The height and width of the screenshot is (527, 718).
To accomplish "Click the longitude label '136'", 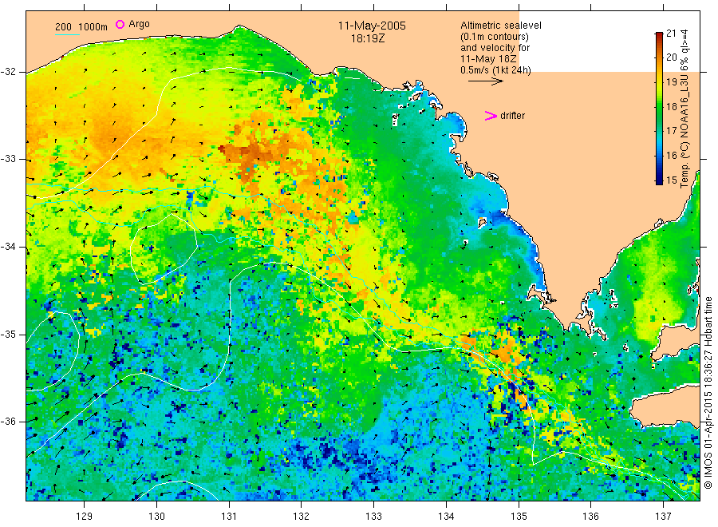I will pos(590,517).
